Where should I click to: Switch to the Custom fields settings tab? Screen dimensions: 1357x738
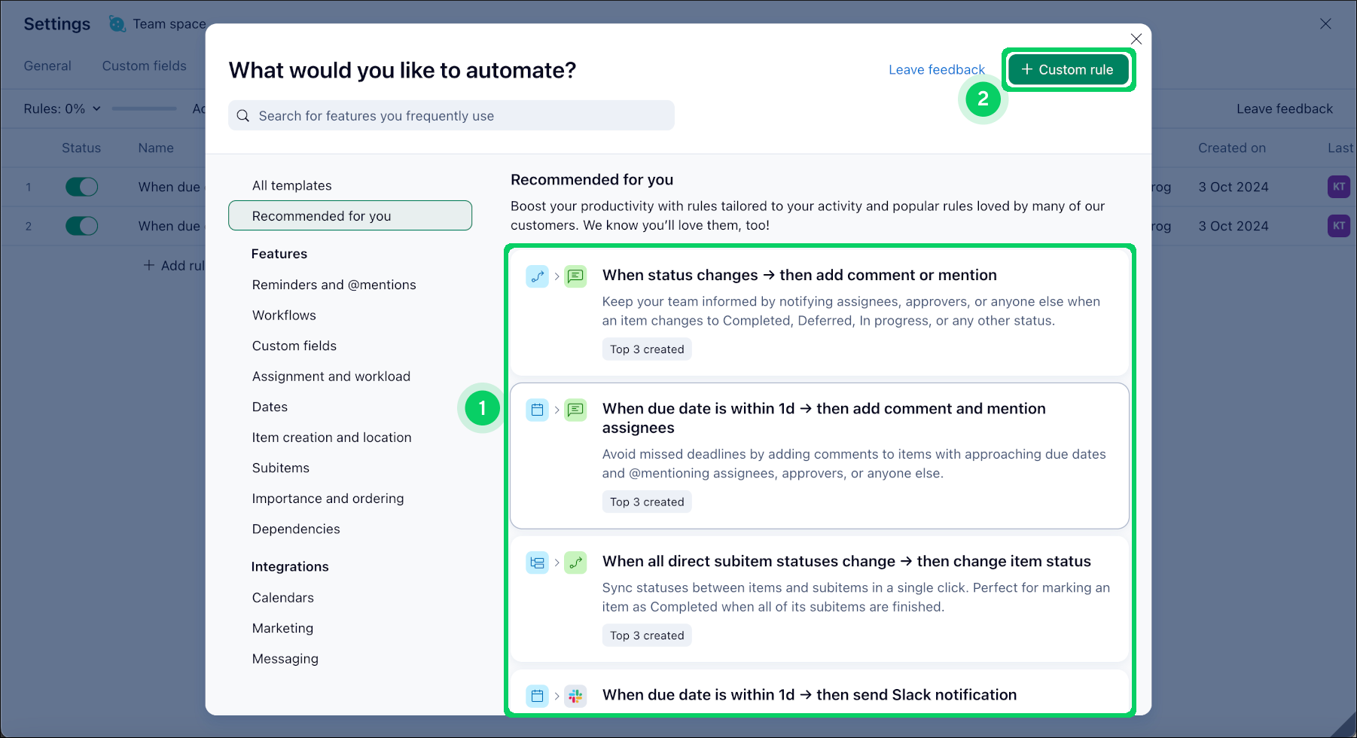tap(144, 66)
